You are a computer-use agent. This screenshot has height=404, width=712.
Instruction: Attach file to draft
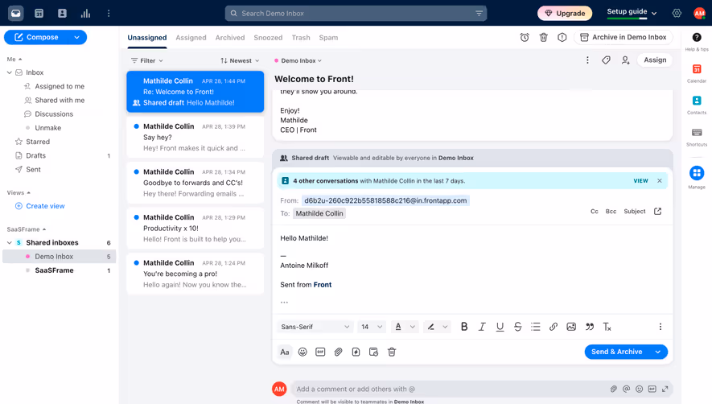pos(338,352)
